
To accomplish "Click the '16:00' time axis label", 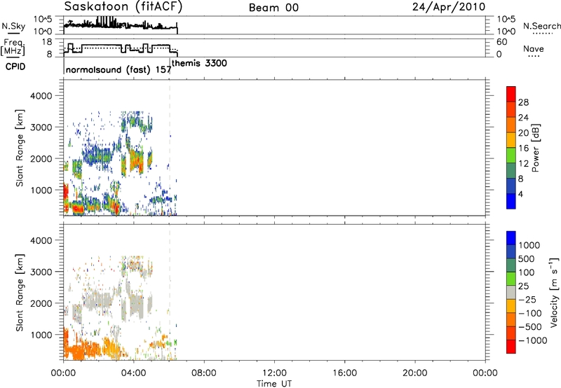I will 344,373.
